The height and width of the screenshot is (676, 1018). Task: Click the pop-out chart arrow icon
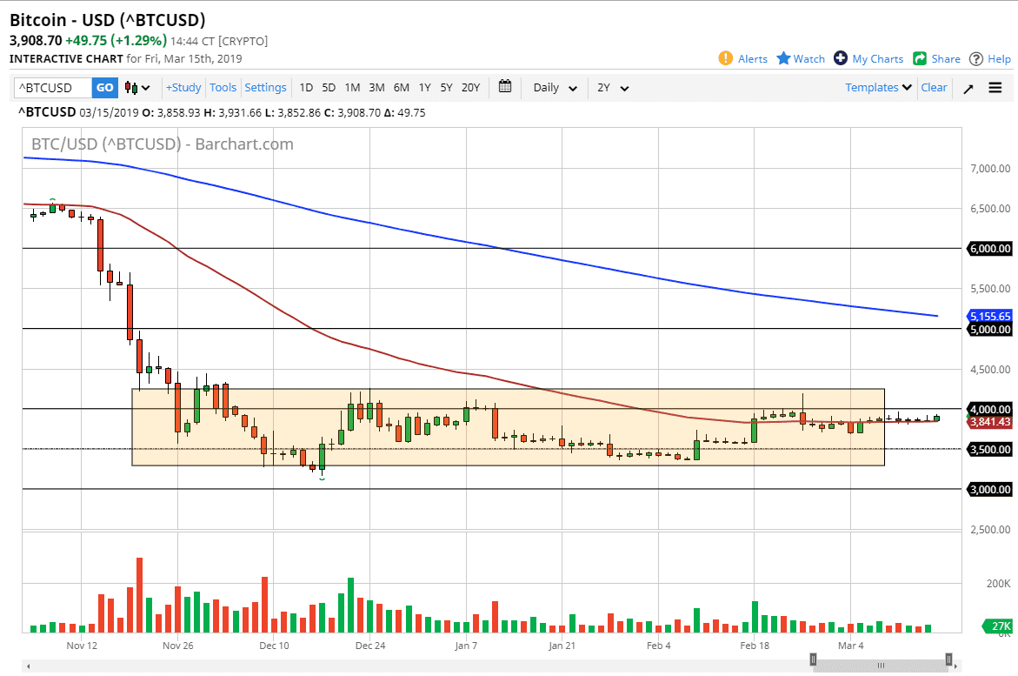968,88
